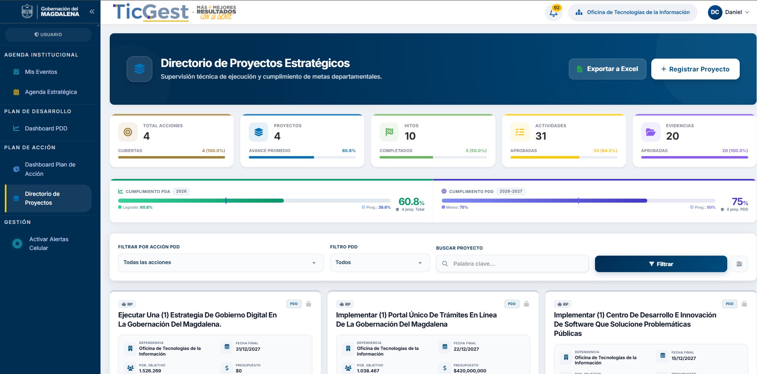Click Exportar a Excel button
Screen dimensions: 757x374
(x=607, y=69)
